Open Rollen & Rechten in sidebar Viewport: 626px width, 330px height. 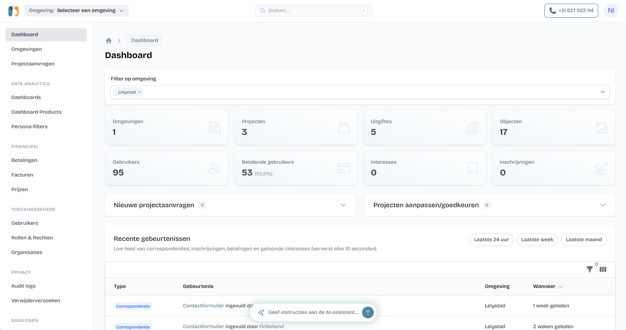tap(46, 238)
